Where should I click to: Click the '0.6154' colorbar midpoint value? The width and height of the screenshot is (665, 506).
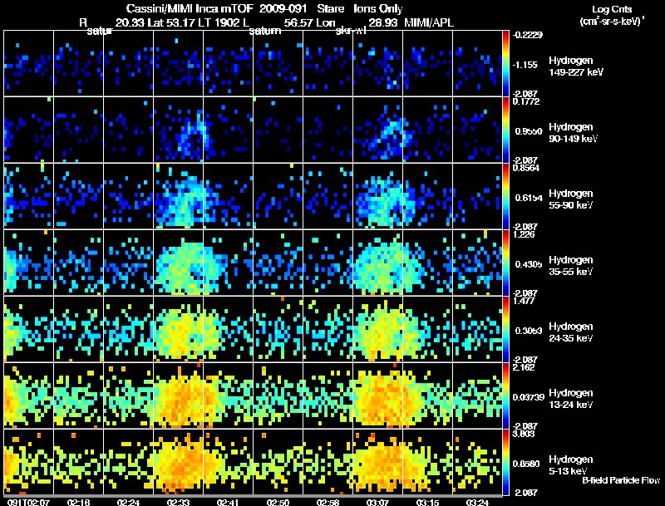tap(529, 198)
